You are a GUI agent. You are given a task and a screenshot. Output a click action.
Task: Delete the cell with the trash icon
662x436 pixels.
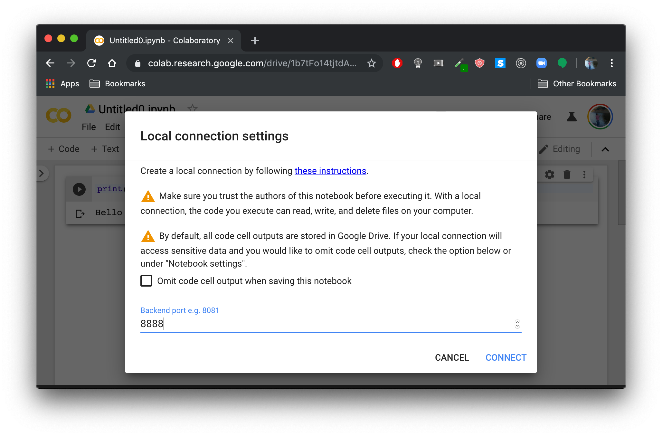click(567, 175)
